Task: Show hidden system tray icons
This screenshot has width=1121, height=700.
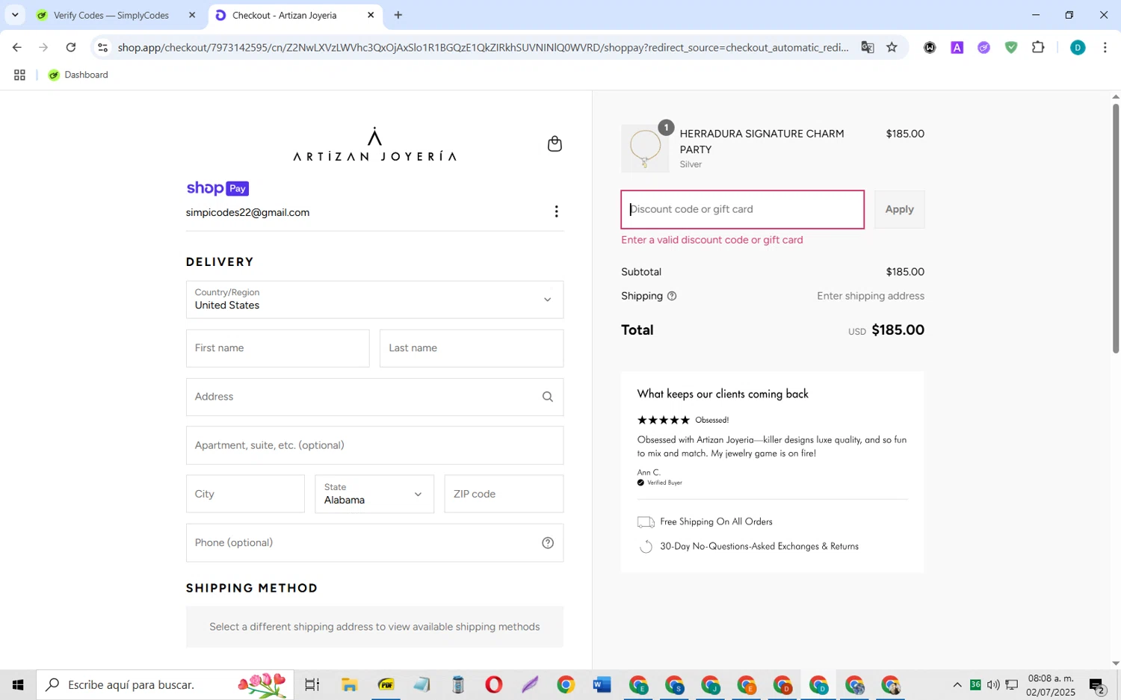Action: coord(957,685)
